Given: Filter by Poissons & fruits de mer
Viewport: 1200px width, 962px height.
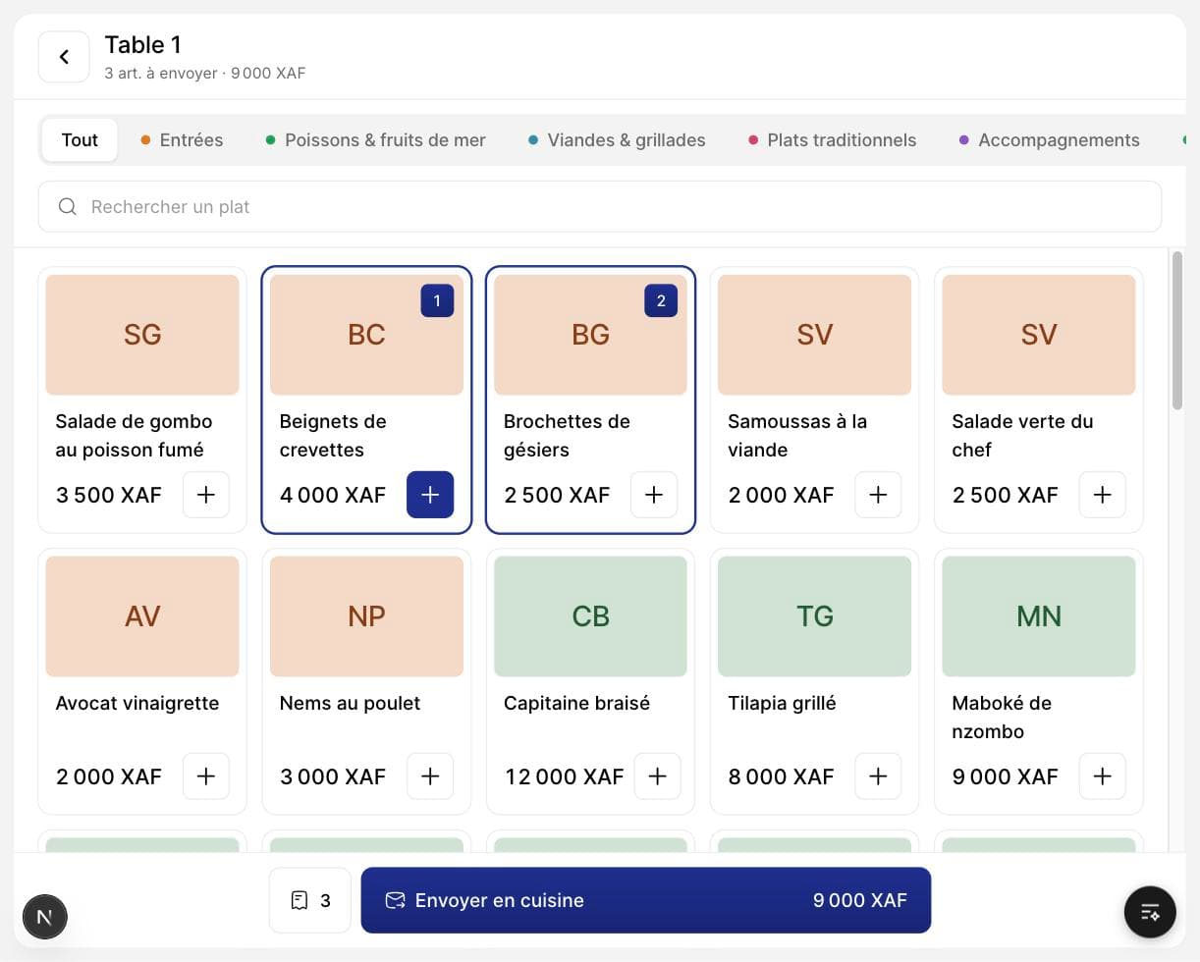Looking at the screenshot, I should coord(376,140).
